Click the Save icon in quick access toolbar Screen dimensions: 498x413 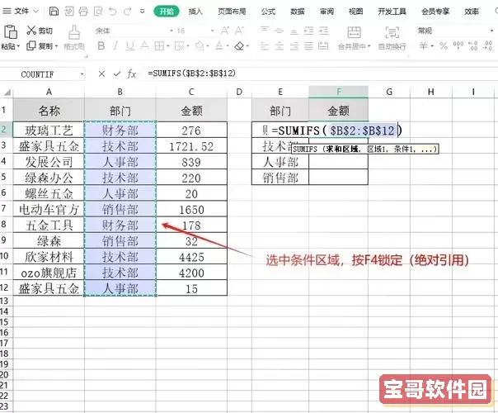[54, 12]
